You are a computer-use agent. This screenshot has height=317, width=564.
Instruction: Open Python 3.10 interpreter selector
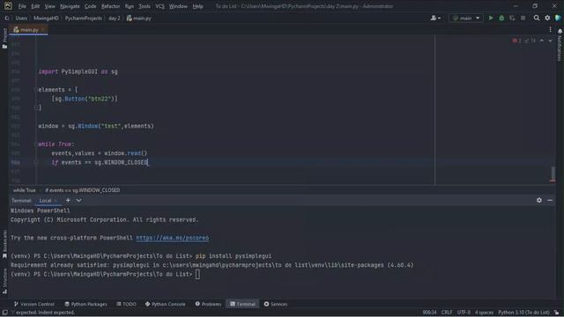pyautogui.click(x=523, y=313)
